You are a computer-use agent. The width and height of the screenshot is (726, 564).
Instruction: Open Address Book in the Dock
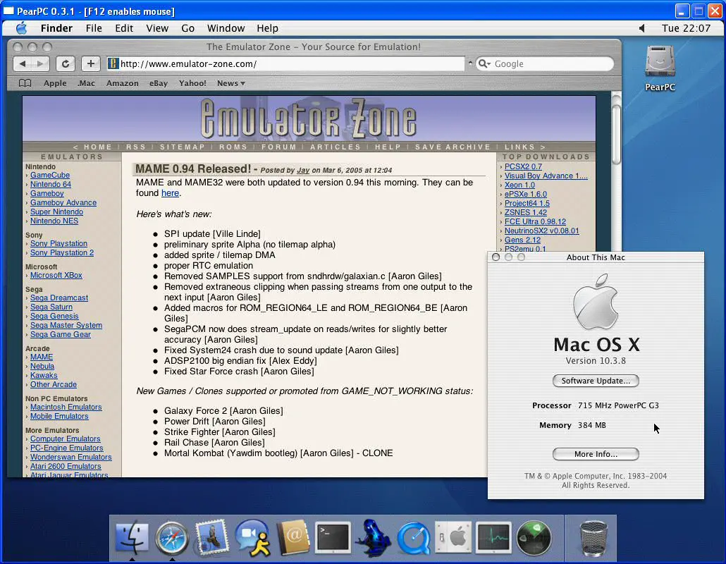point(293,537)
